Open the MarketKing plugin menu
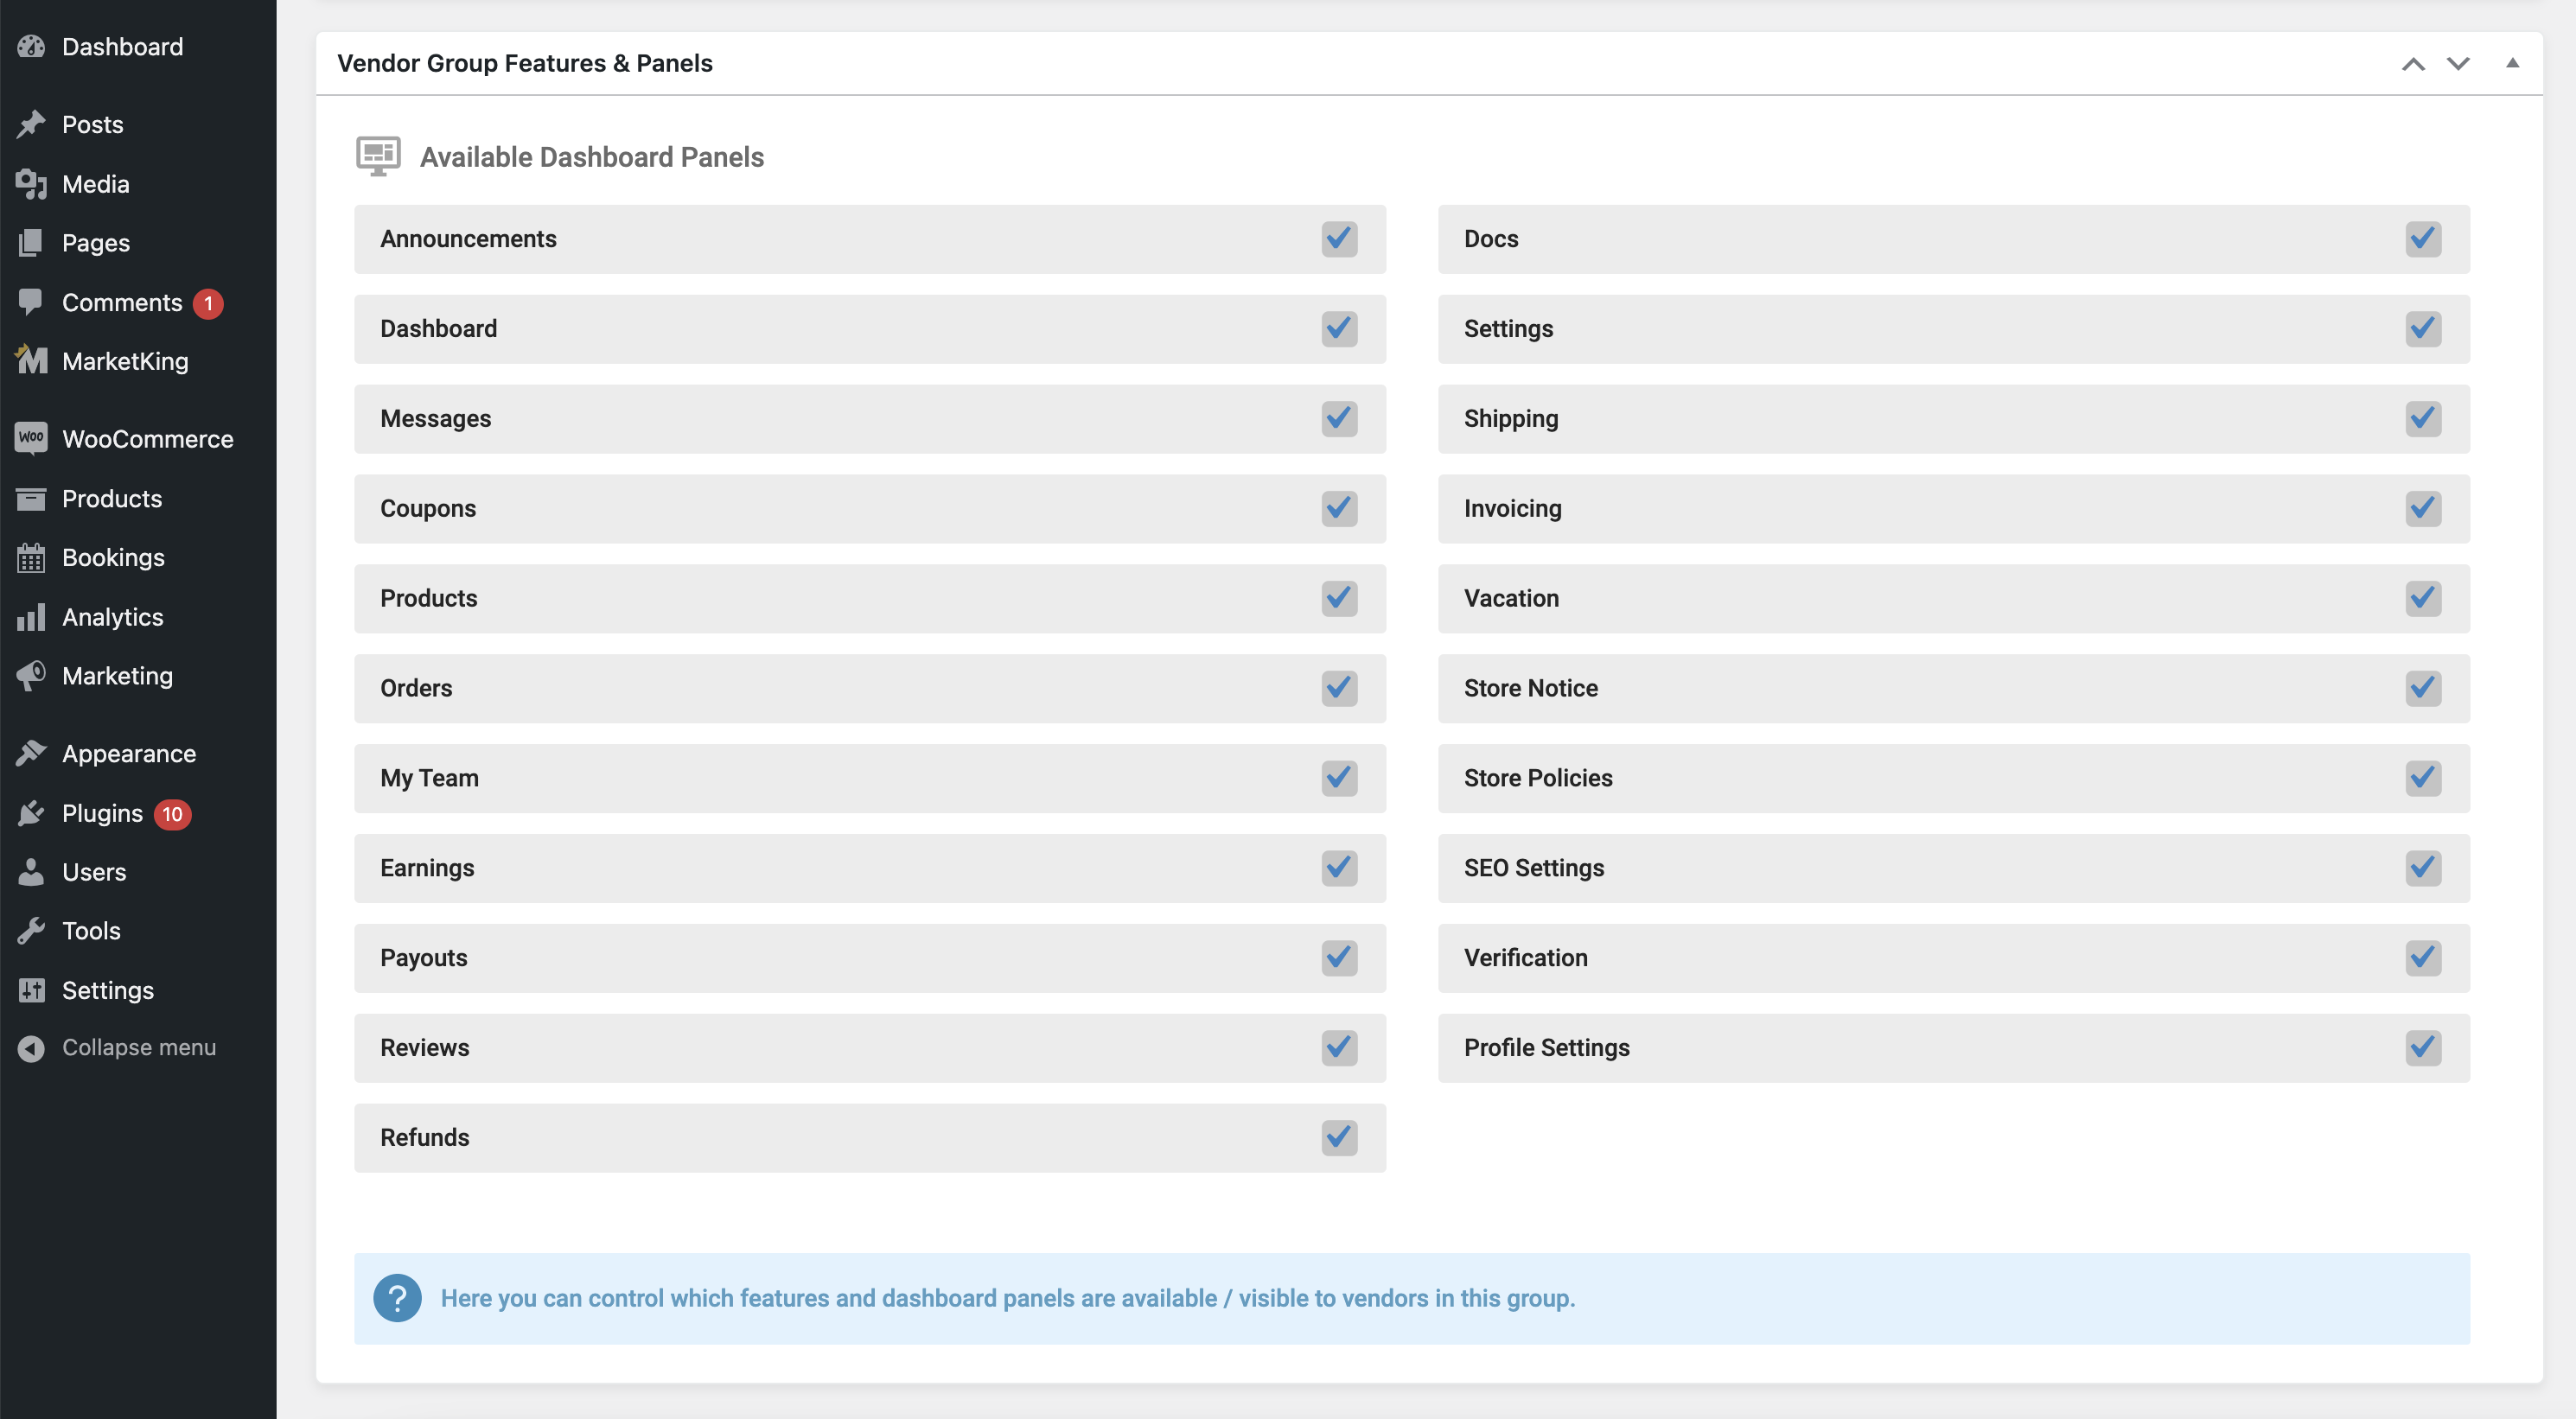The width and height of the screenshot is (2576, 1419). click(x=126, y=361)
